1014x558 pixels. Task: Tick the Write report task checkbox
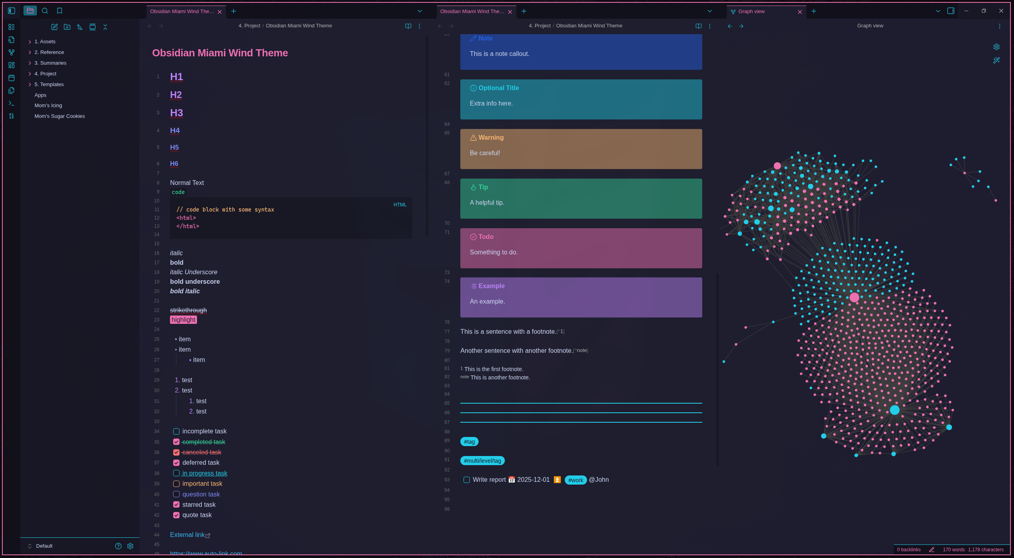[467, 480]
